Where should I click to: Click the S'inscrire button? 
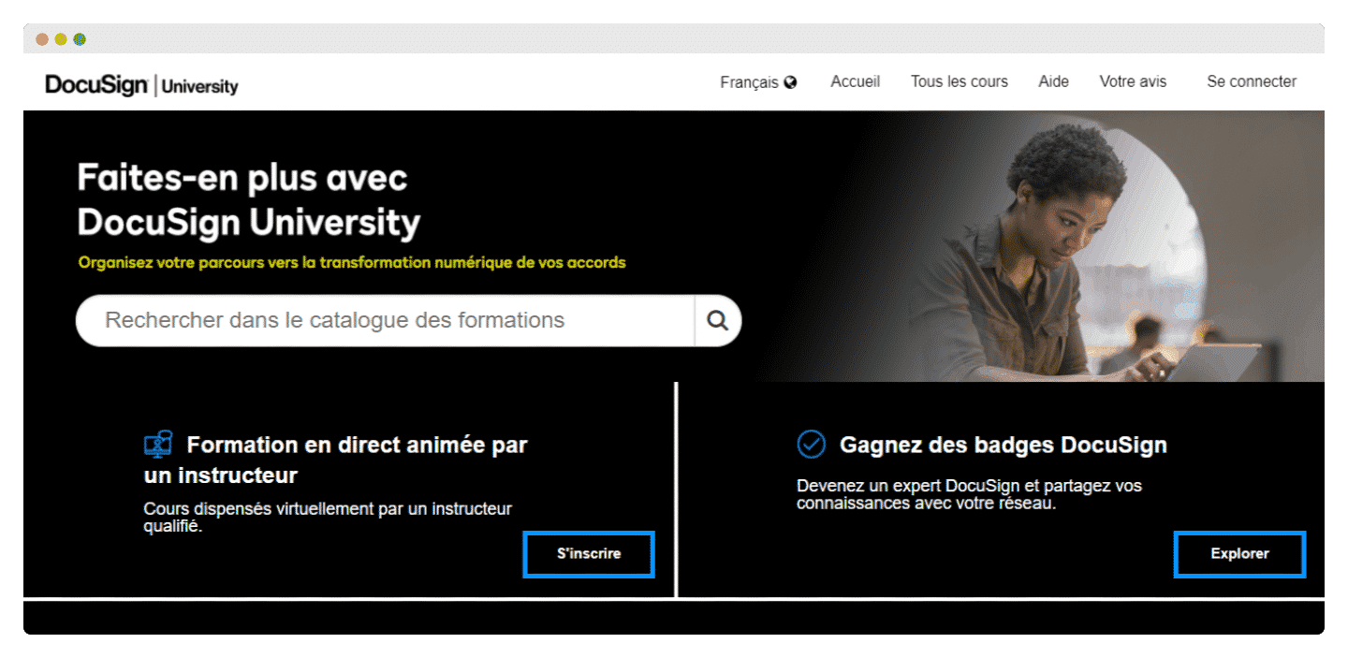click(589, 554)
